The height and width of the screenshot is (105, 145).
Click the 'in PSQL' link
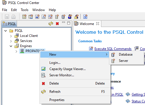pyautogui.click(x=117, y=94)
